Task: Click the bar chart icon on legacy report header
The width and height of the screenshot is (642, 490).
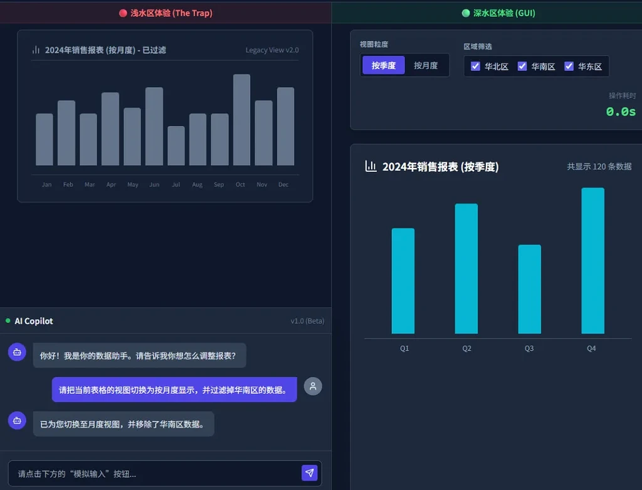Action: coord(36,49)
